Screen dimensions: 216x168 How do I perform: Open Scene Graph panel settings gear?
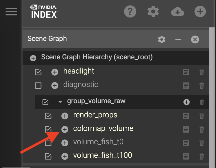click(161, 39)
